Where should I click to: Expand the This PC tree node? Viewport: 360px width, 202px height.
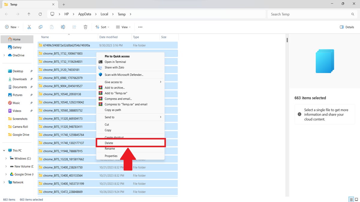[4, 151]
